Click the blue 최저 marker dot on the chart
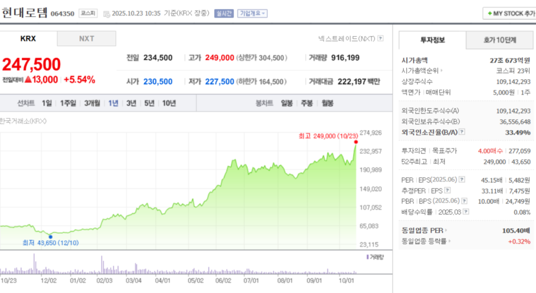 (50, 237)
